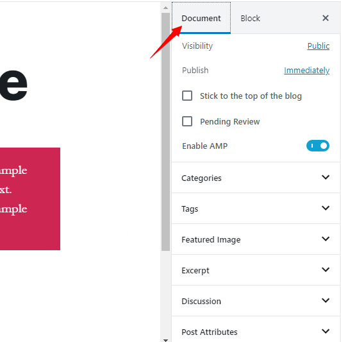Click the Post Attributes chevron icon

coord(326,331)
